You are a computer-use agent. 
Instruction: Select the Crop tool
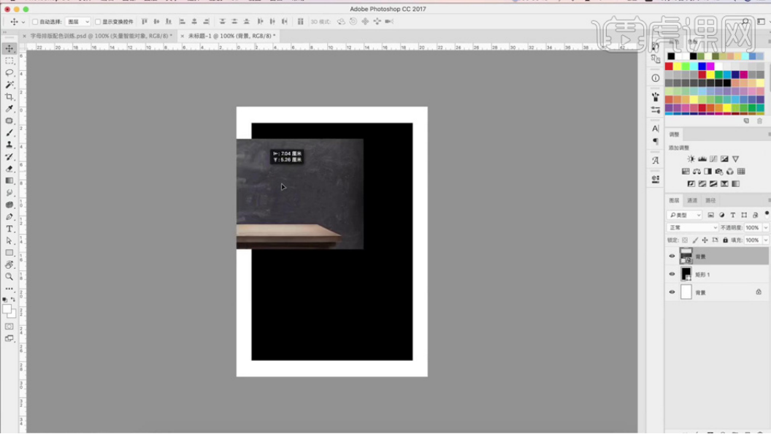click(9, 96)
